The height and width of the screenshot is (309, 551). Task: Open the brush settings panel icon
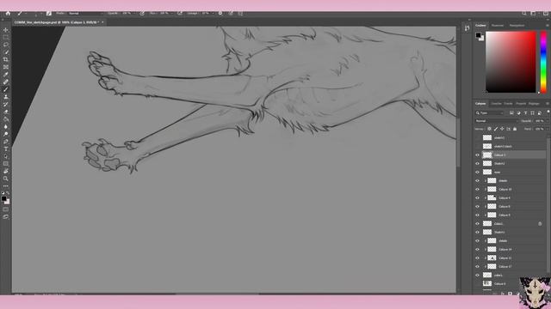[49, 14]
